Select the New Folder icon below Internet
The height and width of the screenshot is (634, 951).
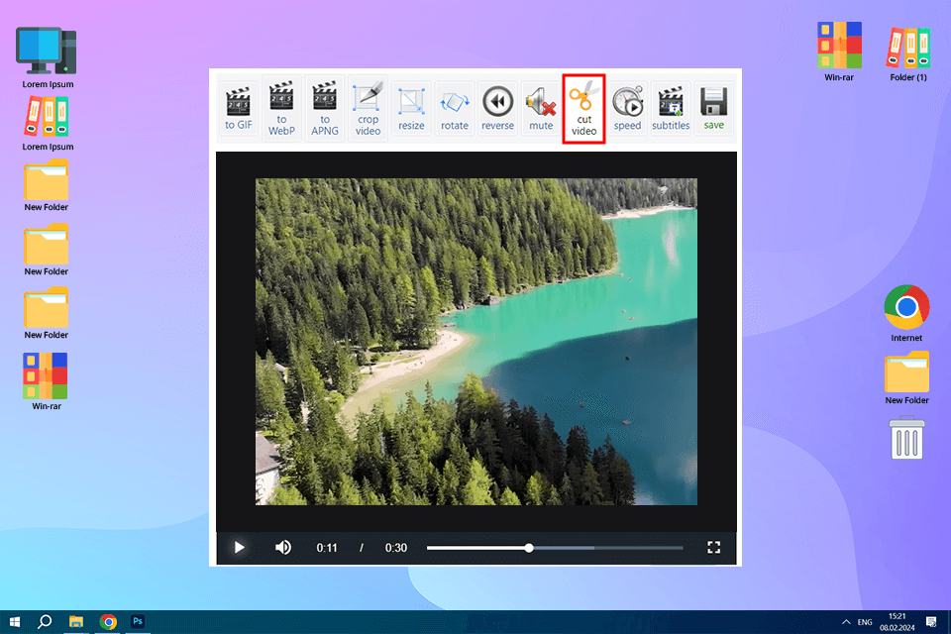906,378
